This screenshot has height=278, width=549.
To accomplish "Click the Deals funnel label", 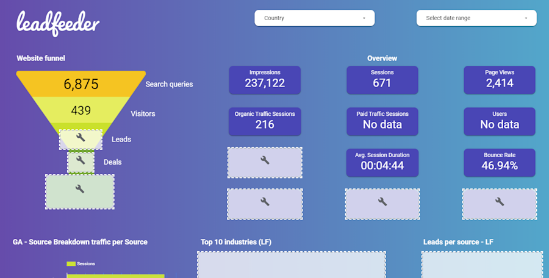I will coord(112,162).
